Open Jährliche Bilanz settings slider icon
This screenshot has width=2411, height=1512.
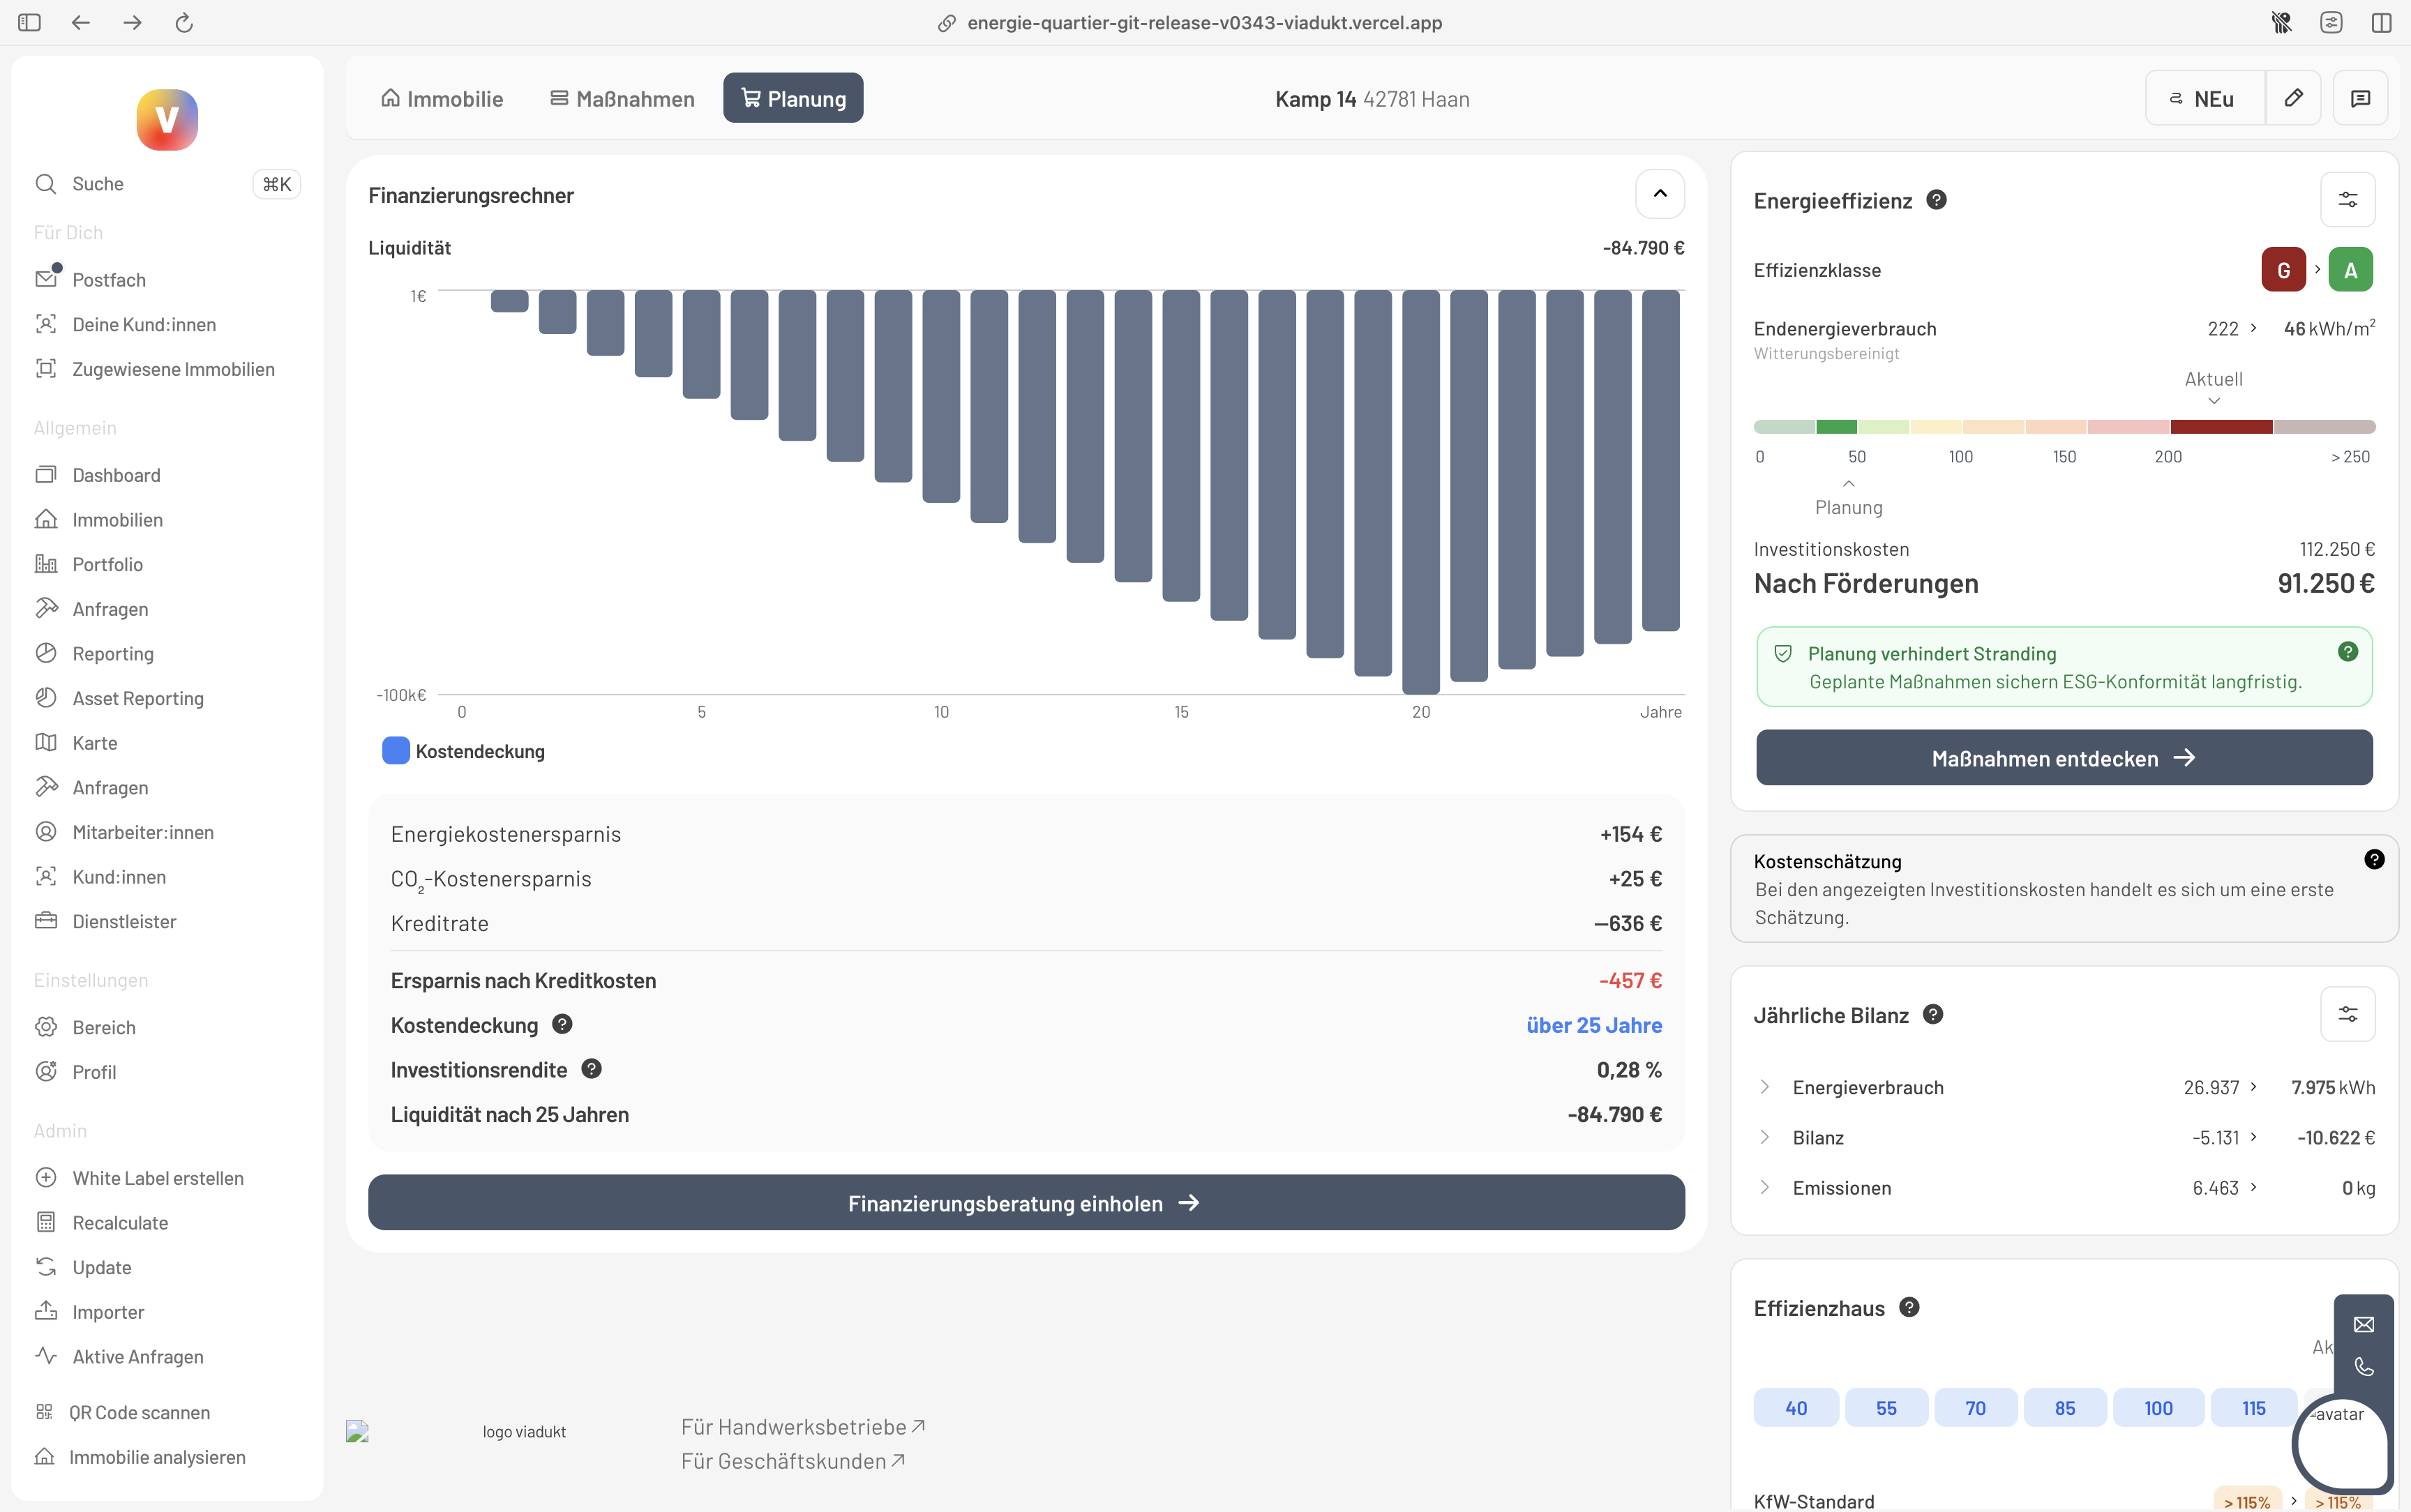point(2347,1015)
